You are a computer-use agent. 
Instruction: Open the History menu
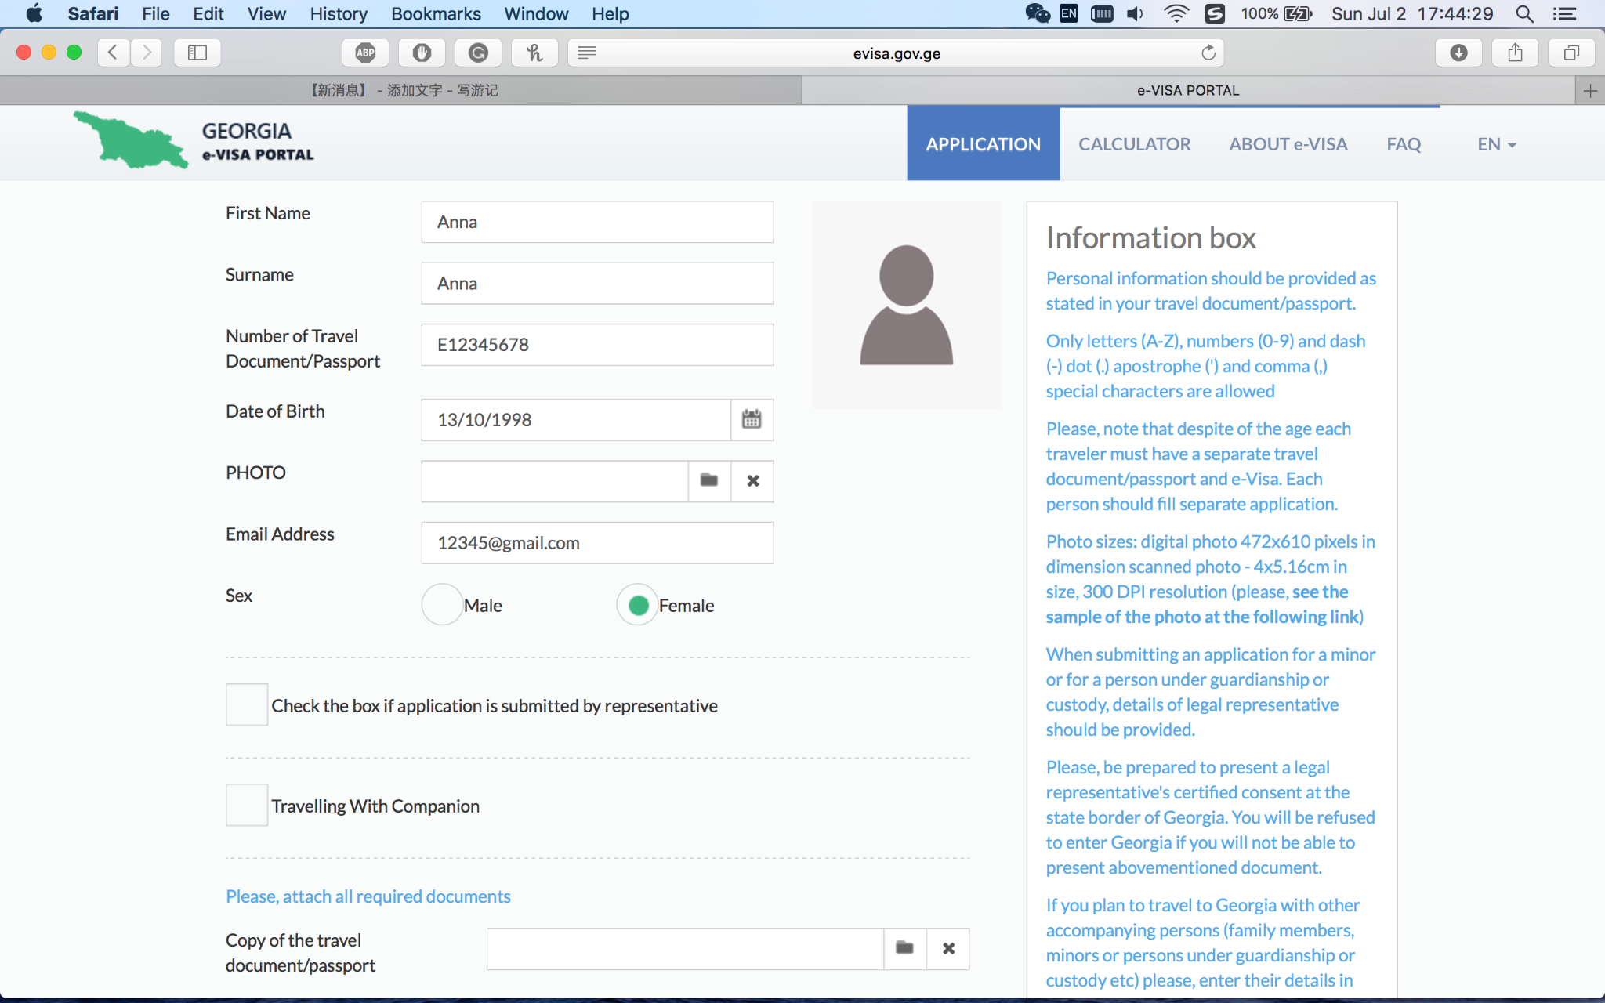(338, 13)
